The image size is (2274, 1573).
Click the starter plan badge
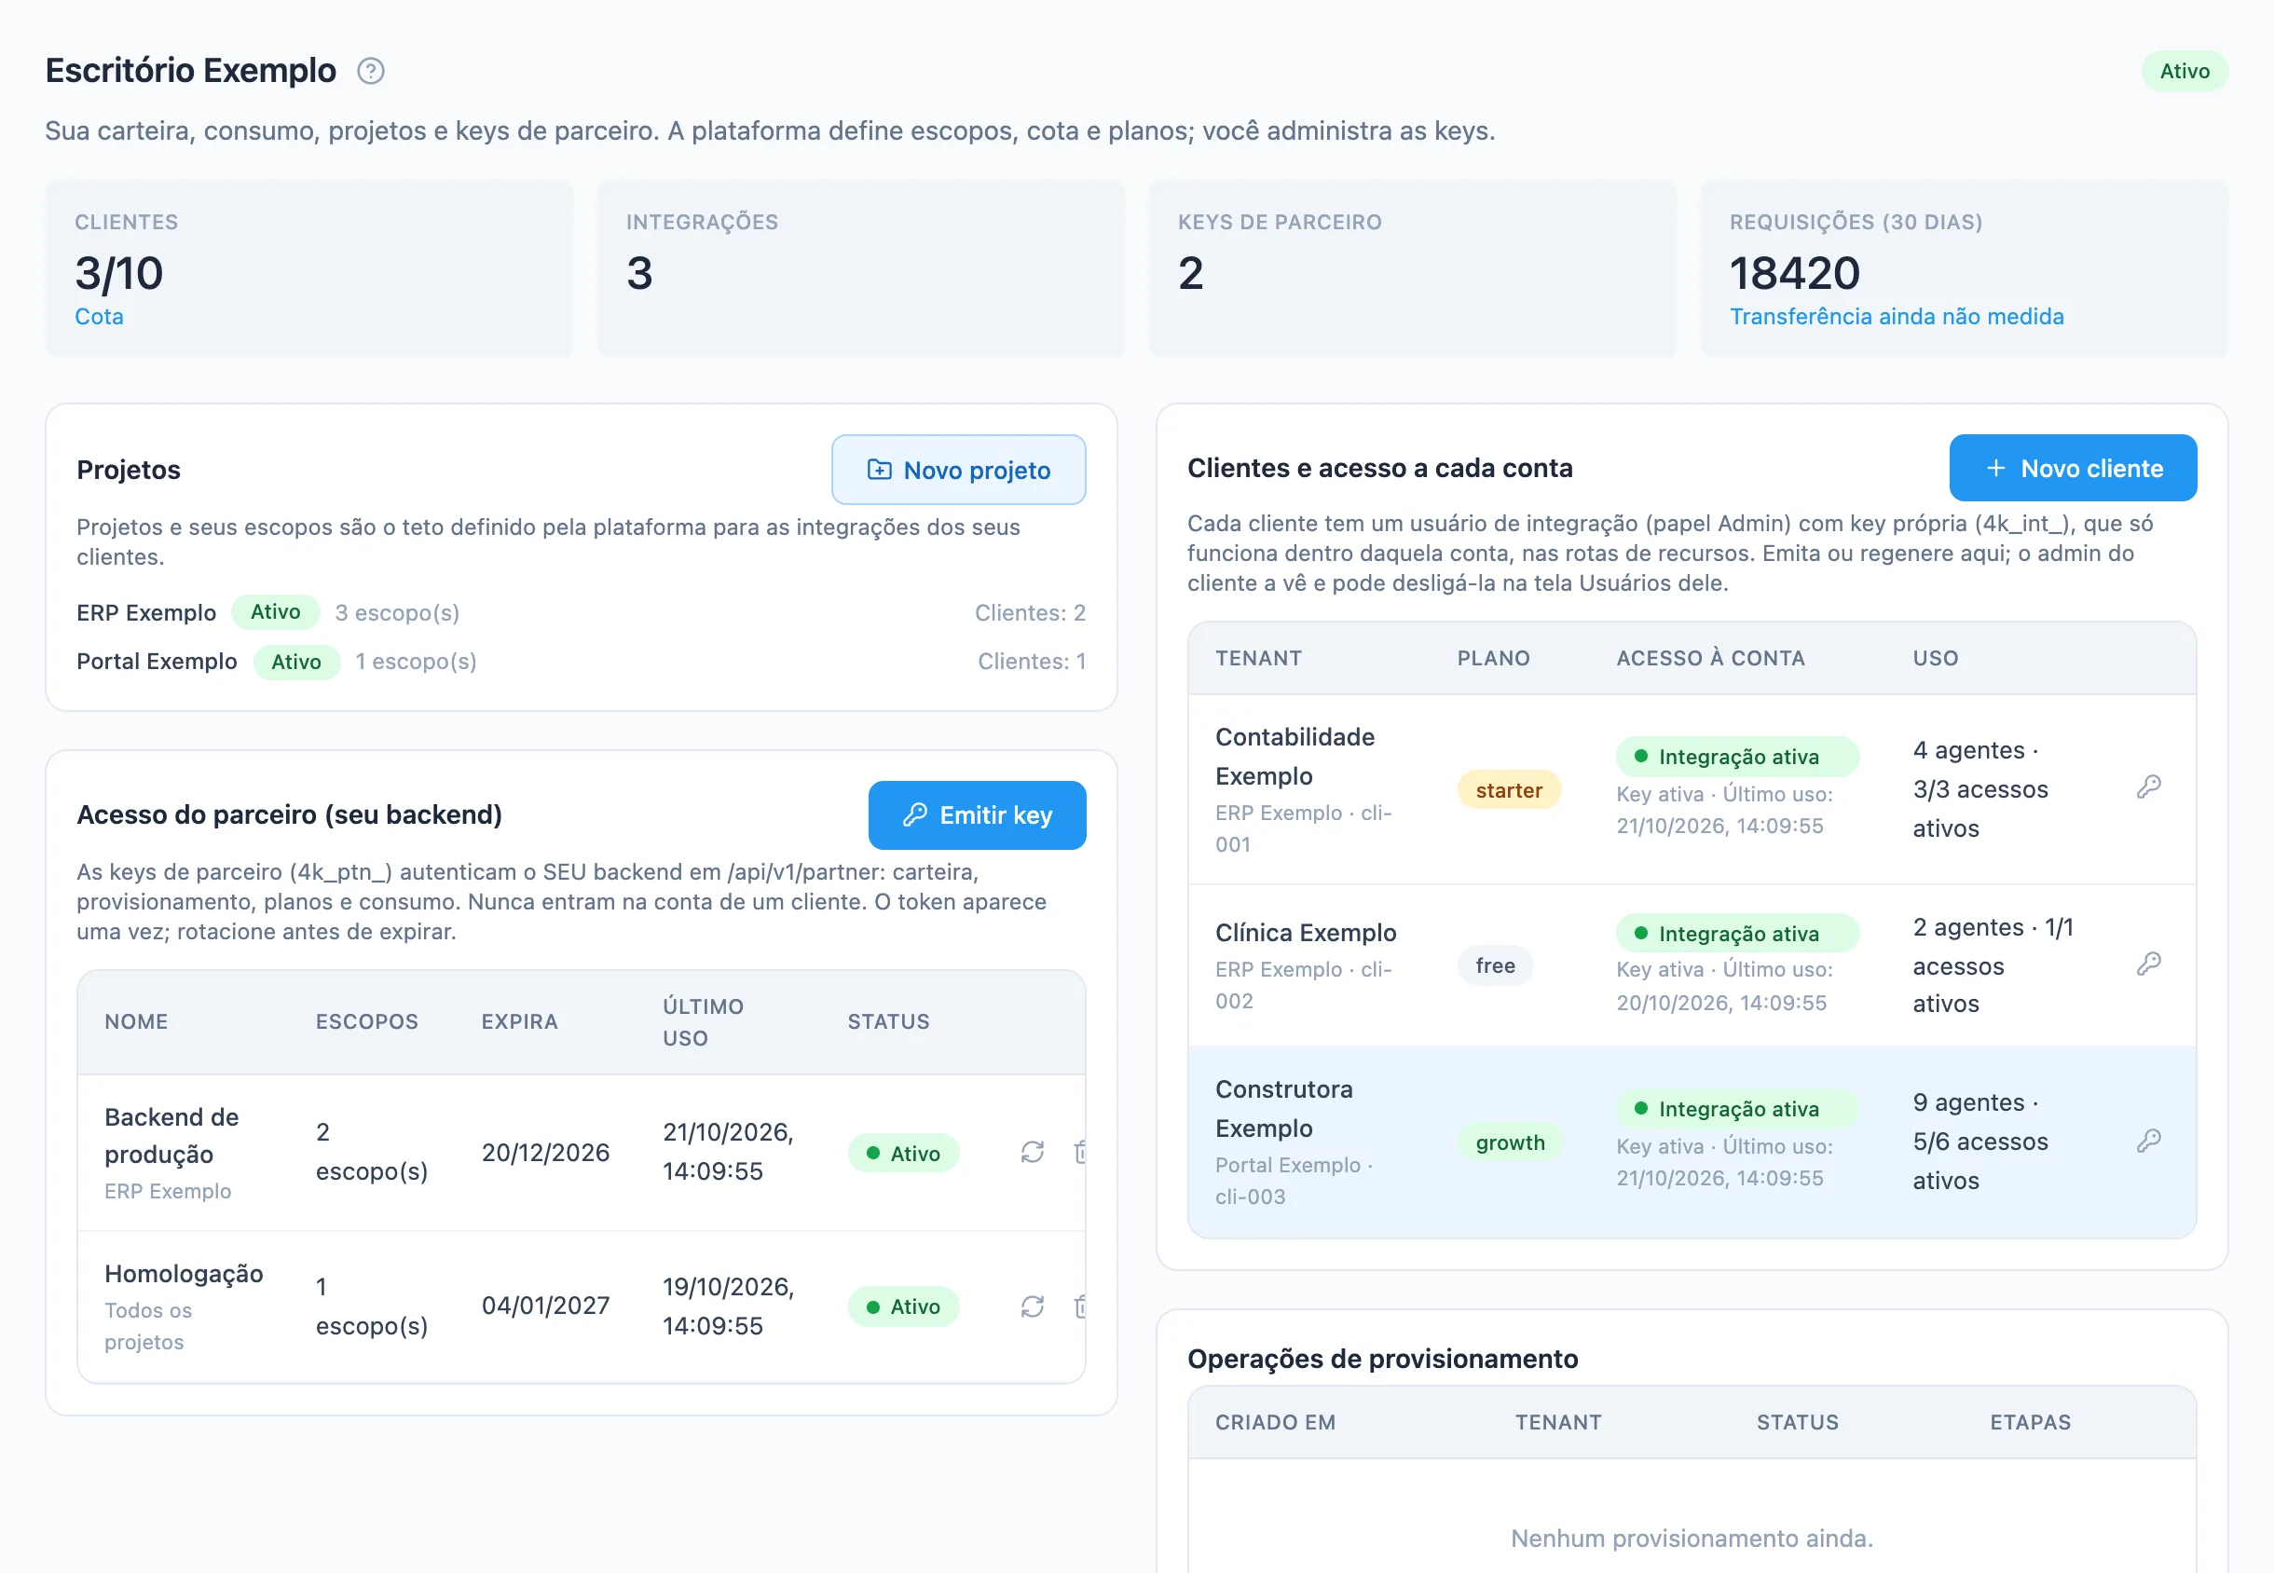point(1508,790)
